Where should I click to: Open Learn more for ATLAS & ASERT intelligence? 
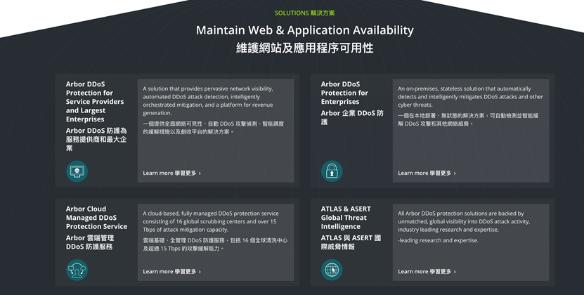click(427, 272)
